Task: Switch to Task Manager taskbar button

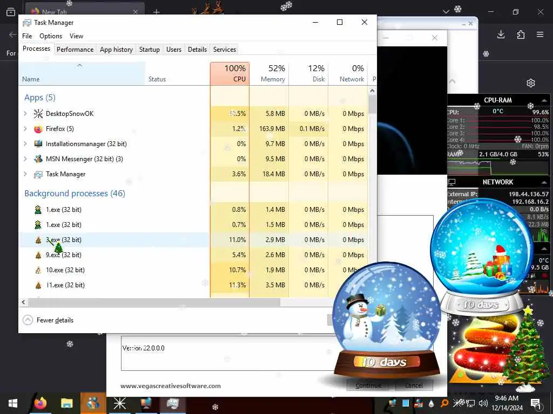Action: (x=172, y=403)
